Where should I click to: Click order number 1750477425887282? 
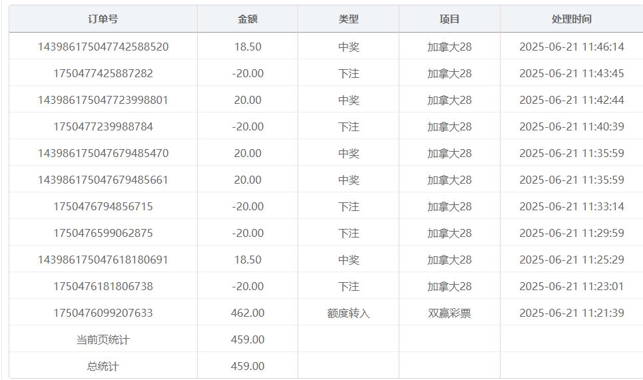[x=103, y=73]
